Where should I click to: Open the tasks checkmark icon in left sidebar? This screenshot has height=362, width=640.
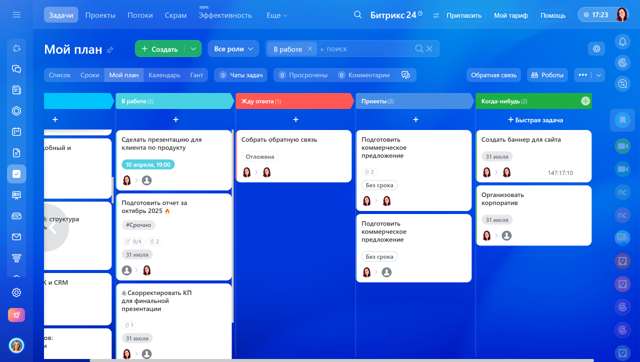point(16,174)
